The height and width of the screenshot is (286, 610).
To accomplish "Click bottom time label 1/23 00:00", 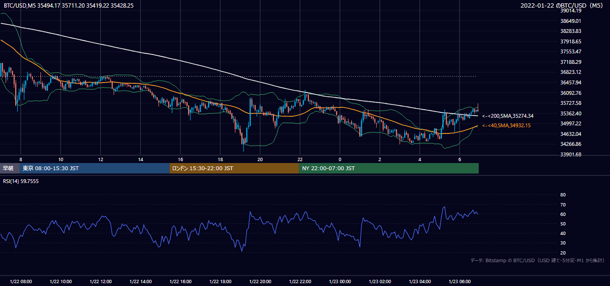I will click(340, 282).
